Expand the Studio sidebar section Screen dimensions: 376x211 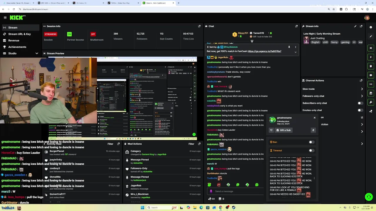click(37, 53)
